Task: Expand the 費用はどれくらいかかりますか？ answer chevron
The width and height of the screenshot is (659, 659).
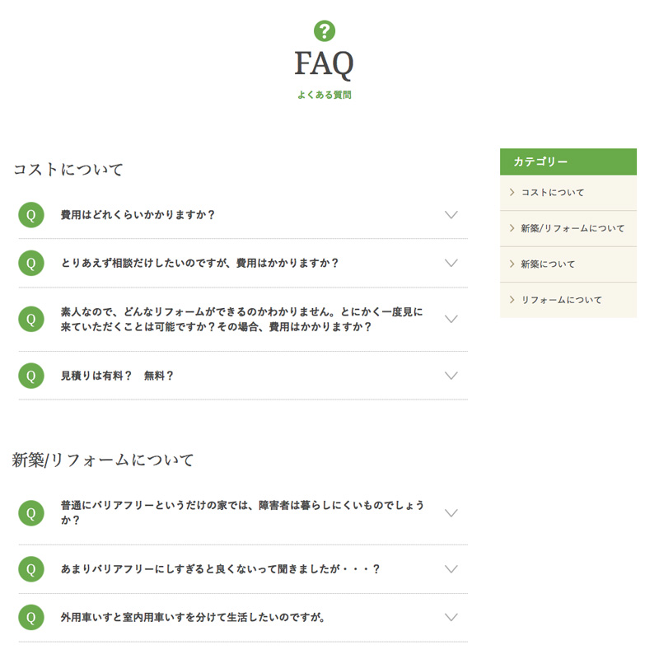Action: pos(451,215)
